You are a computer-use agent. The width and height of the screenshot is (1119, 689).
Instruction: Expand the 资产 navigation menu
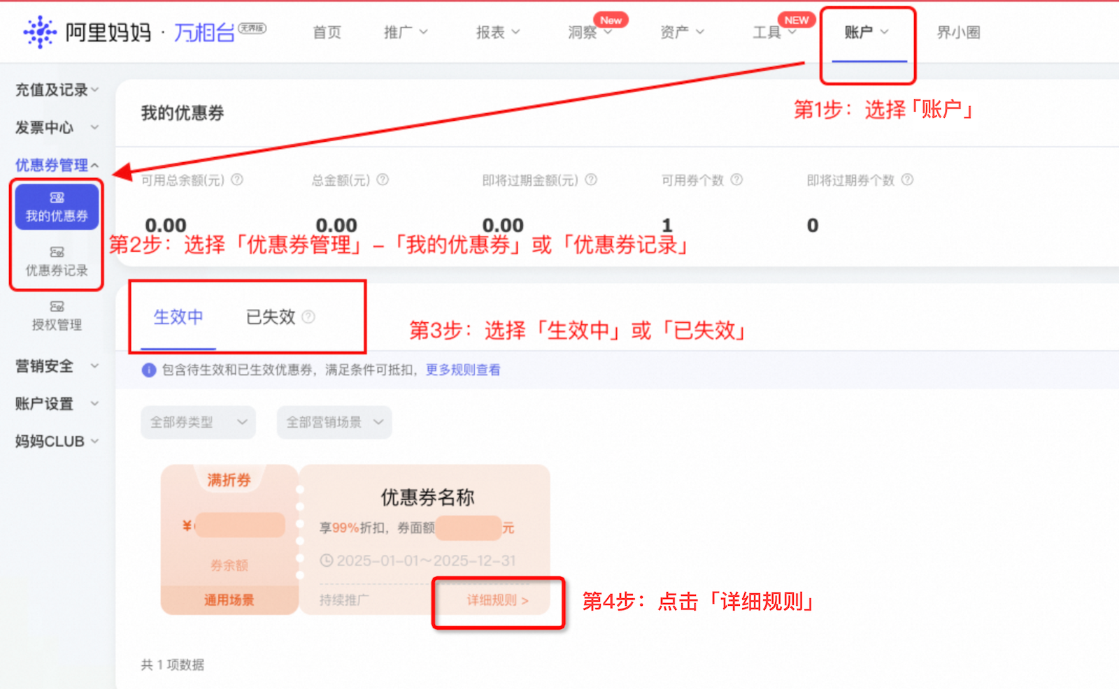(683, 32)
